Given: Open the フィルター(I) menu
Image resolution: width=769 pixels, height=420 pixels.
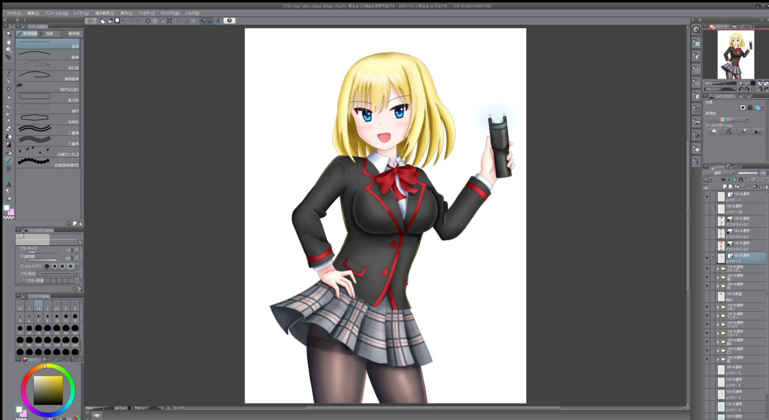Looking at the screenshot, I should pyautogui.click(x=145, y=13).
